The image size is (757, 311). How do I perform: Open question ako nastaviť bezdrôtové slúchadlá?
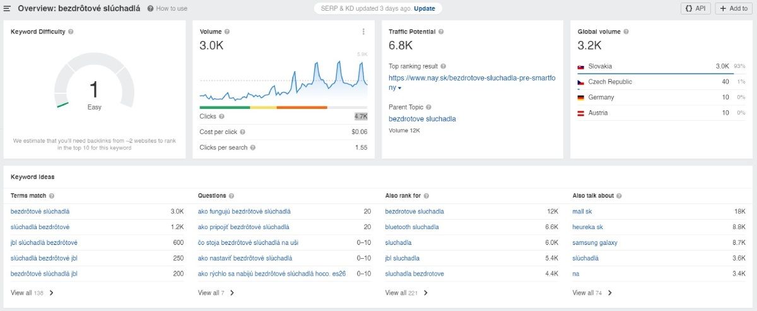[245, 258]
